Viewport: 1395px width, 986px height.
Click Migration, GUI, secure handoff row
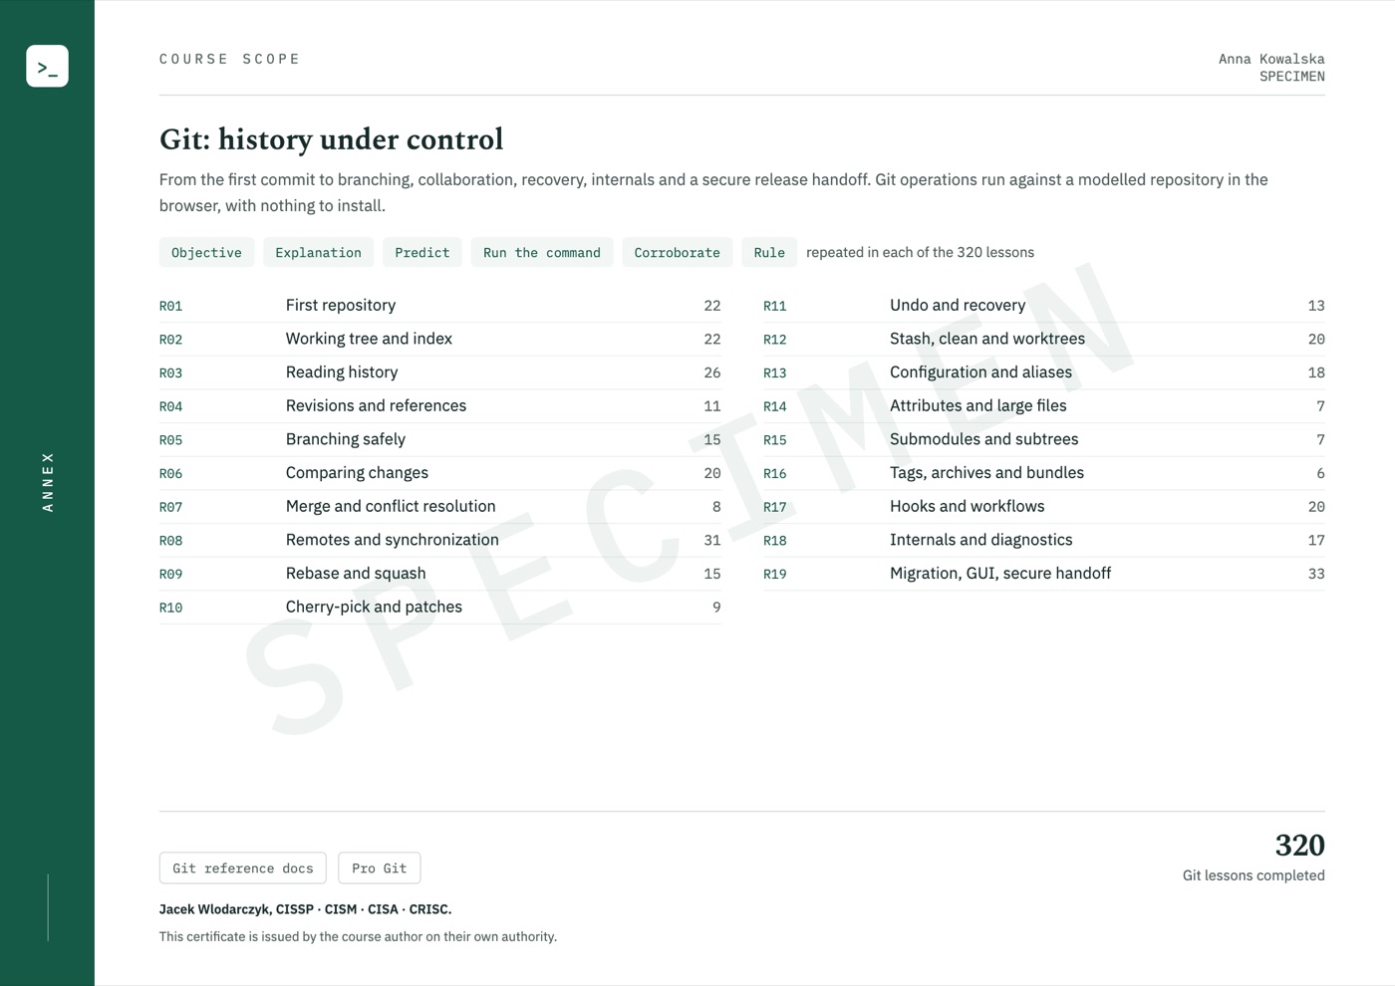pos(1044,574)
